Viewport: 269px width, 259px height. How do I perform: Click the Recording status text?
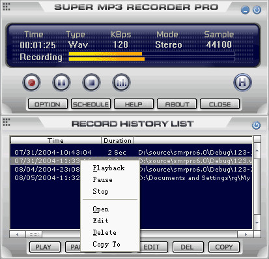(41, 57)
